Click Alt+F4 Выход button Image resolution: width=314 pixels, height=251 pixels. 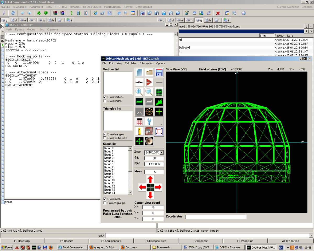coord(290,241)
